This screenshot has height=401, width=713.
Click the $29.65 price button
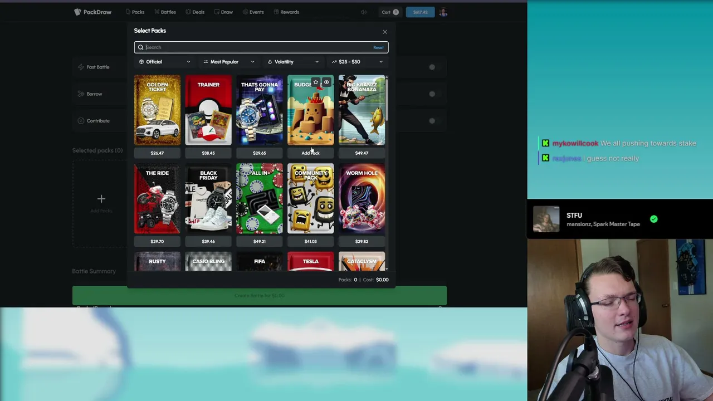[260, 153]
